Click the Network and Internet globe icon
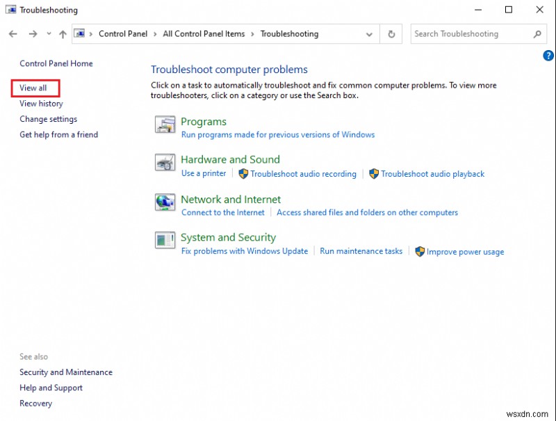The image size is (556, 421). coord(165,203)
